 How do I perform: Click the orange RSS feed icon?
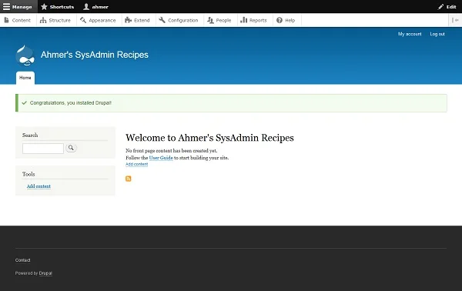(128, 179)
